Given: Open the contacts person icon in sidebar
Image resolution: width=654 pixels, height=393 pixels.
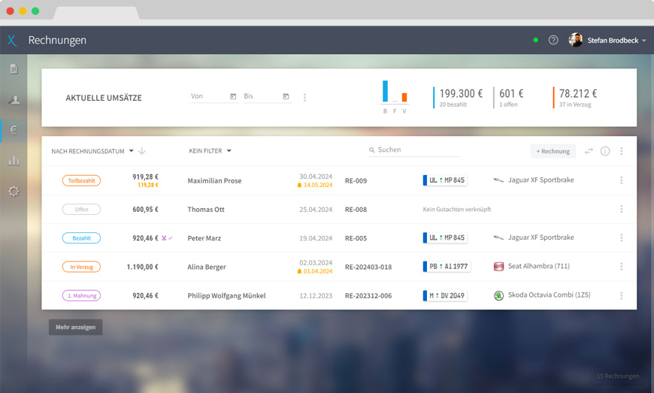Looking at the screenshot, I should click(14, 100).
